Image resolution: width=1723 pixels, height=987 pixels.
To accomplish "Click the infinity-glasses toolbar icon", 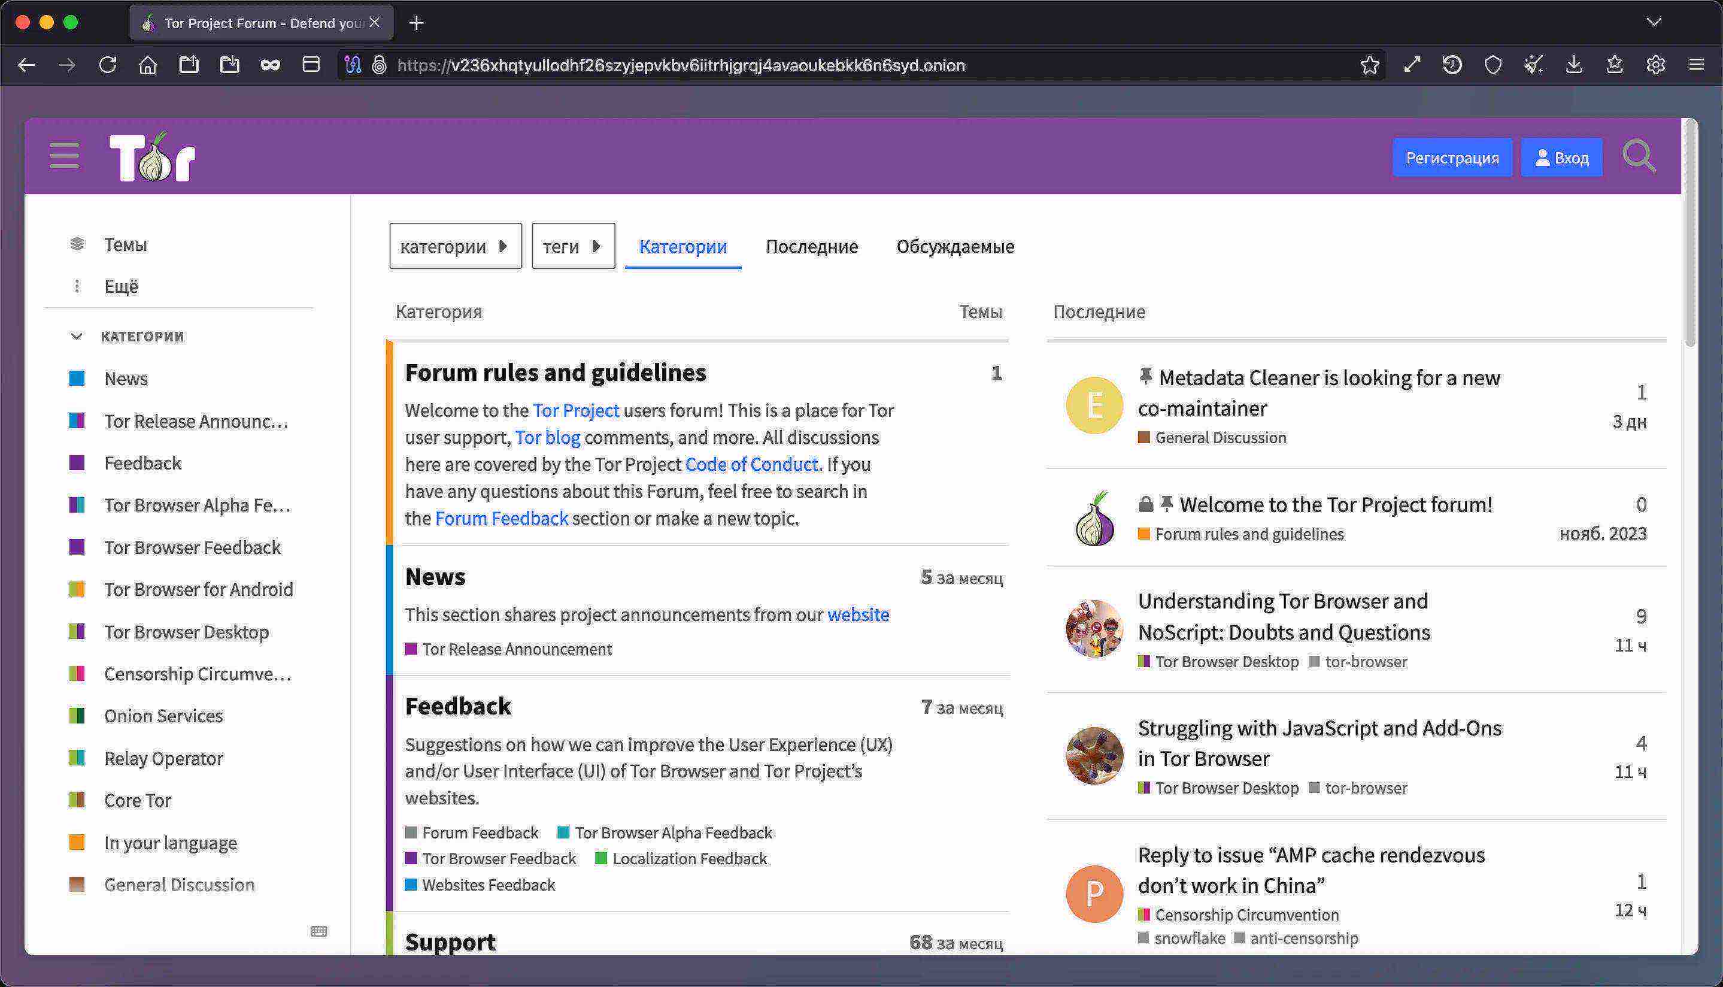I will (x=271, y=65).
